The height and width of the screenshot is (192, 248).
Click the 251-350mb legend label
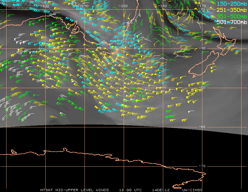pos(232,10)
